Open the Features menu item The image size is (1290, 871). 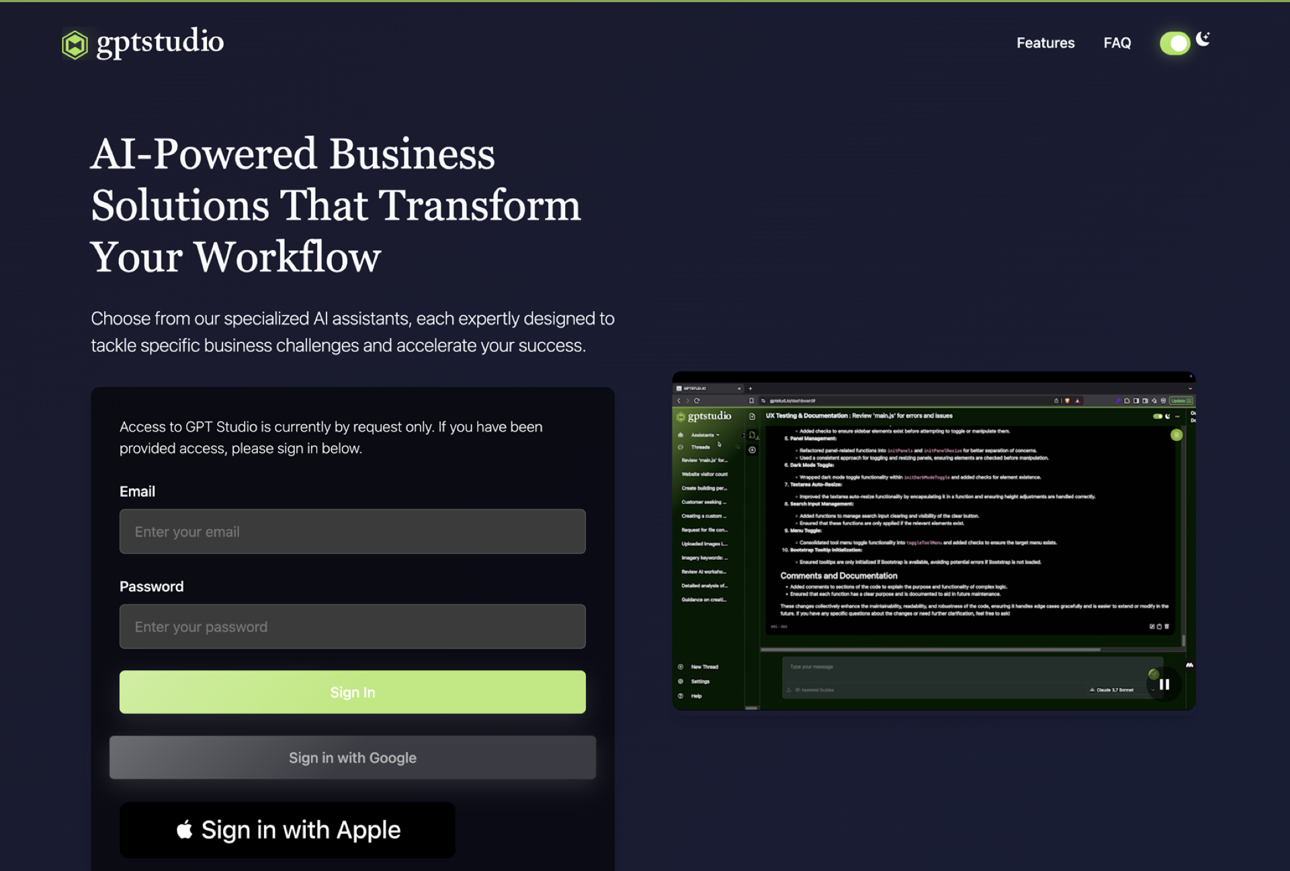1045,43
